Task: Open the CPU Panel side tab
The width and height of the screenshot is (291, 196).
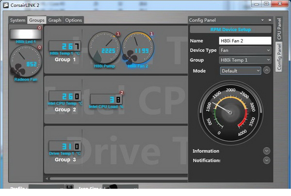Action: coord(279,29)
